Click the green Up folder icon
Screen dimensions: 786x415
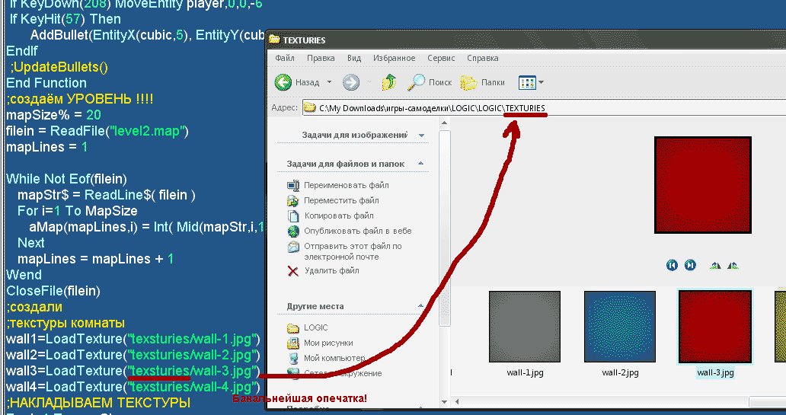click(388, 82)
